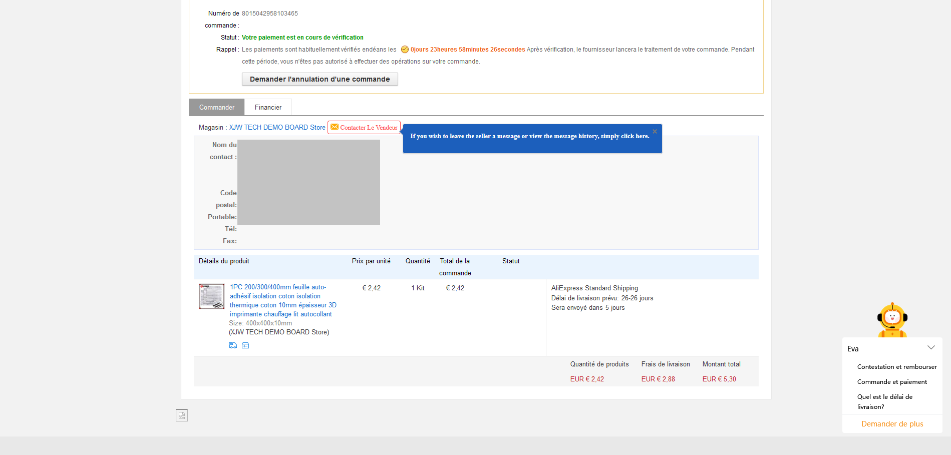Click the envelope icon in Contacter Le Vendeur
Viewport: 951px width, 455px height.
[x=335, y=127]
